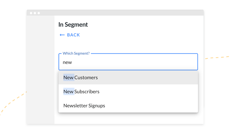Click highlighted New in New Customers row
This screenshot has width=230, height=135.
(x=69, y=77)
